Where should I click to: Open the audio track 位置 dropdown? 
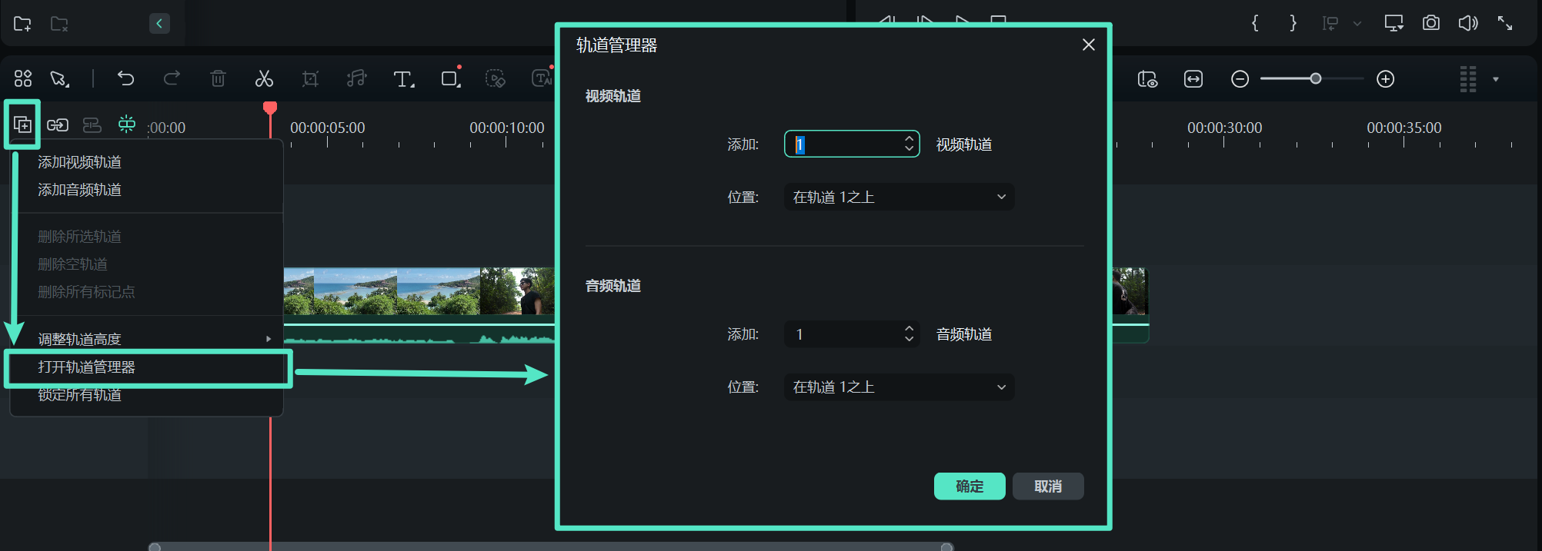899,387
